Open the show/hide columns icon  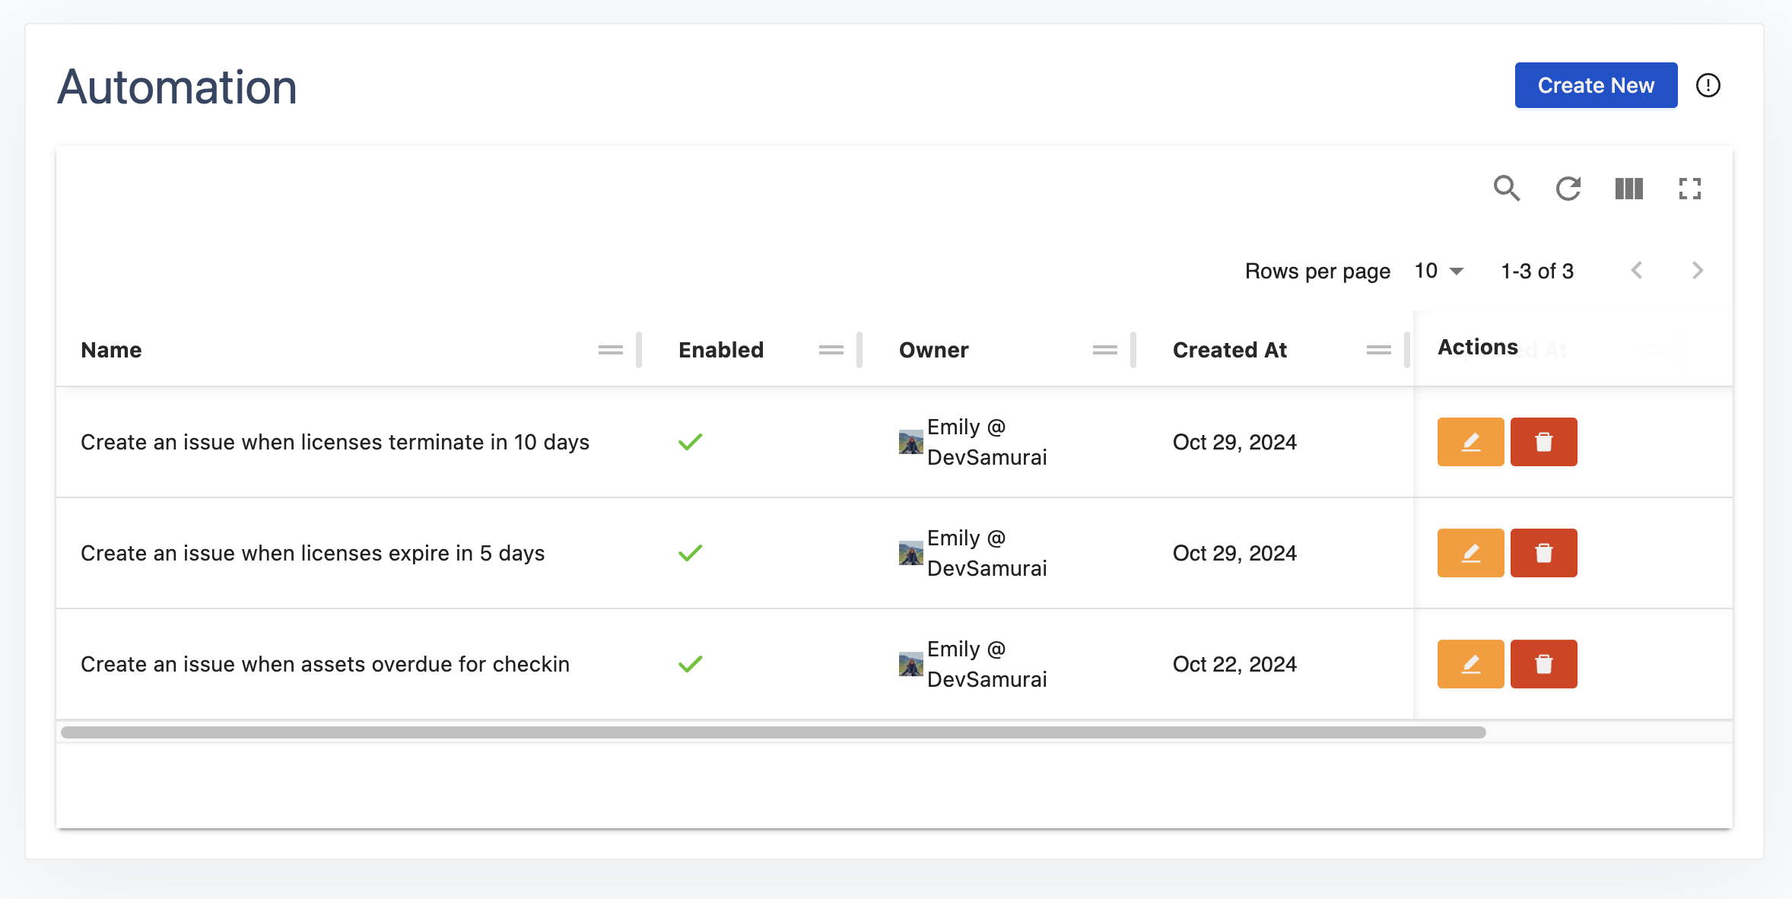(1628, 188)
